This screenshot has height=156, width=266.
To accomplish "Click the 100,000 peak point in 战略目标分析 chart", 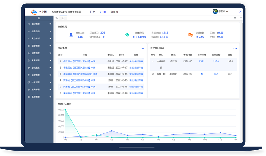I will pos(65,110).
